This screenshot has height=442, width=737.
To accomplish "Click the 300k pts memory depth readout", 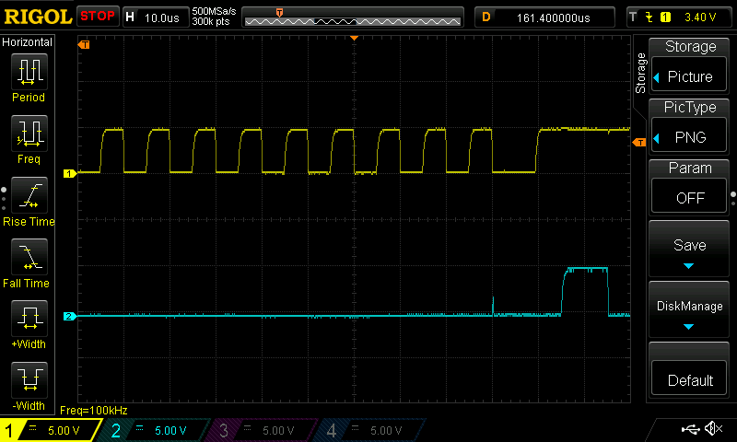I will pos(211,21).
